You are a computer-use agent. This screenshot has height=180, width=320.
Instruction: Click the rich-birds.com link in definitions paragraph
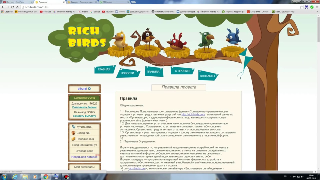(137, 168)
